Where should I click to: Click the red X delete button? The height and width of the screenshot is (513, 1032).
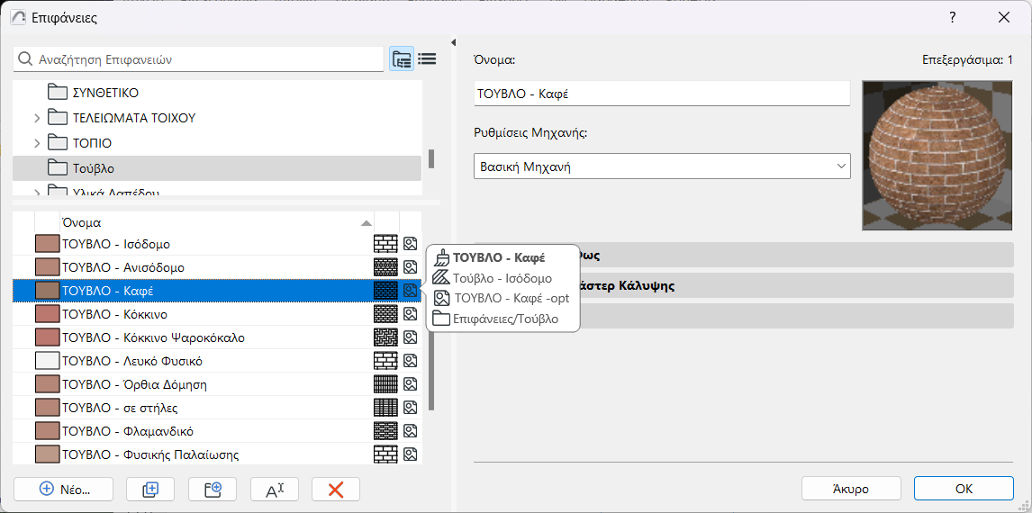click(x=336, y=489)
